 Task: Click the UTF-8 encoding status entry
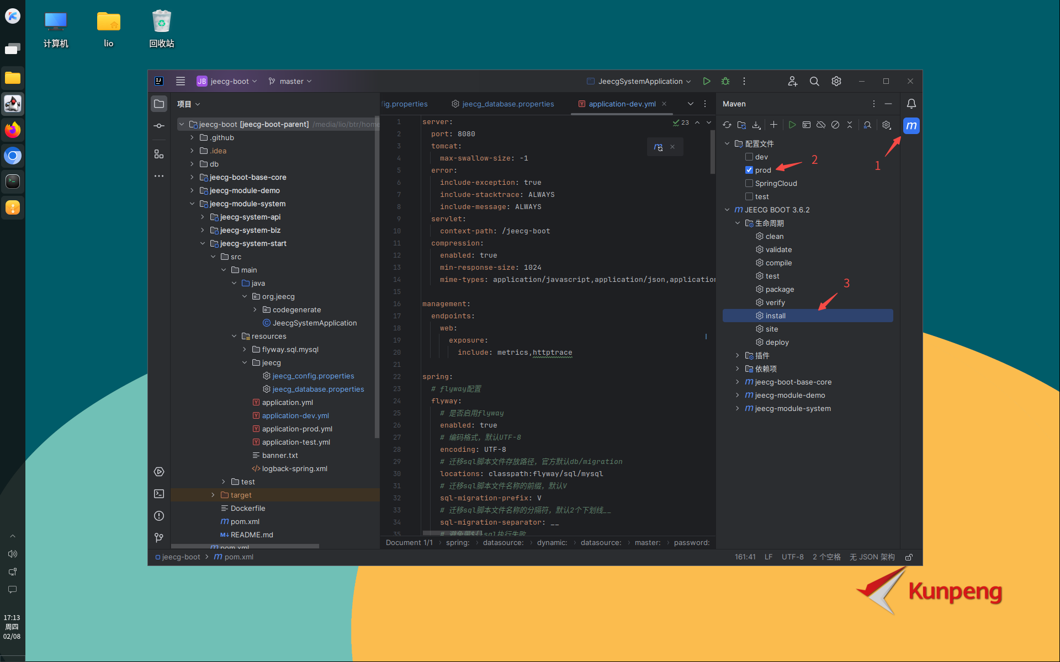pos(793,557)
